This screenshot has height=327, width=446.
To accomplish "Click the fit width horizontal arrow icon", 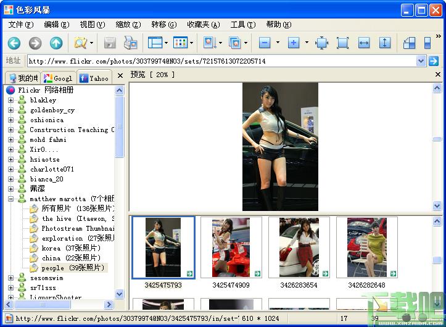I will coord(364,43).
